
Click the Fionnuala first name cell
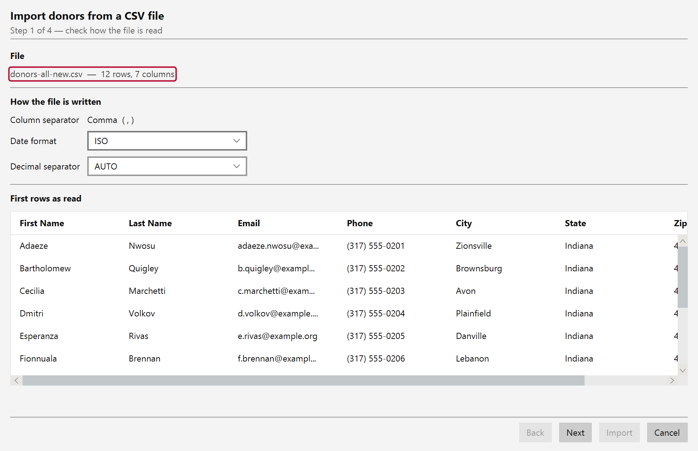38,359
